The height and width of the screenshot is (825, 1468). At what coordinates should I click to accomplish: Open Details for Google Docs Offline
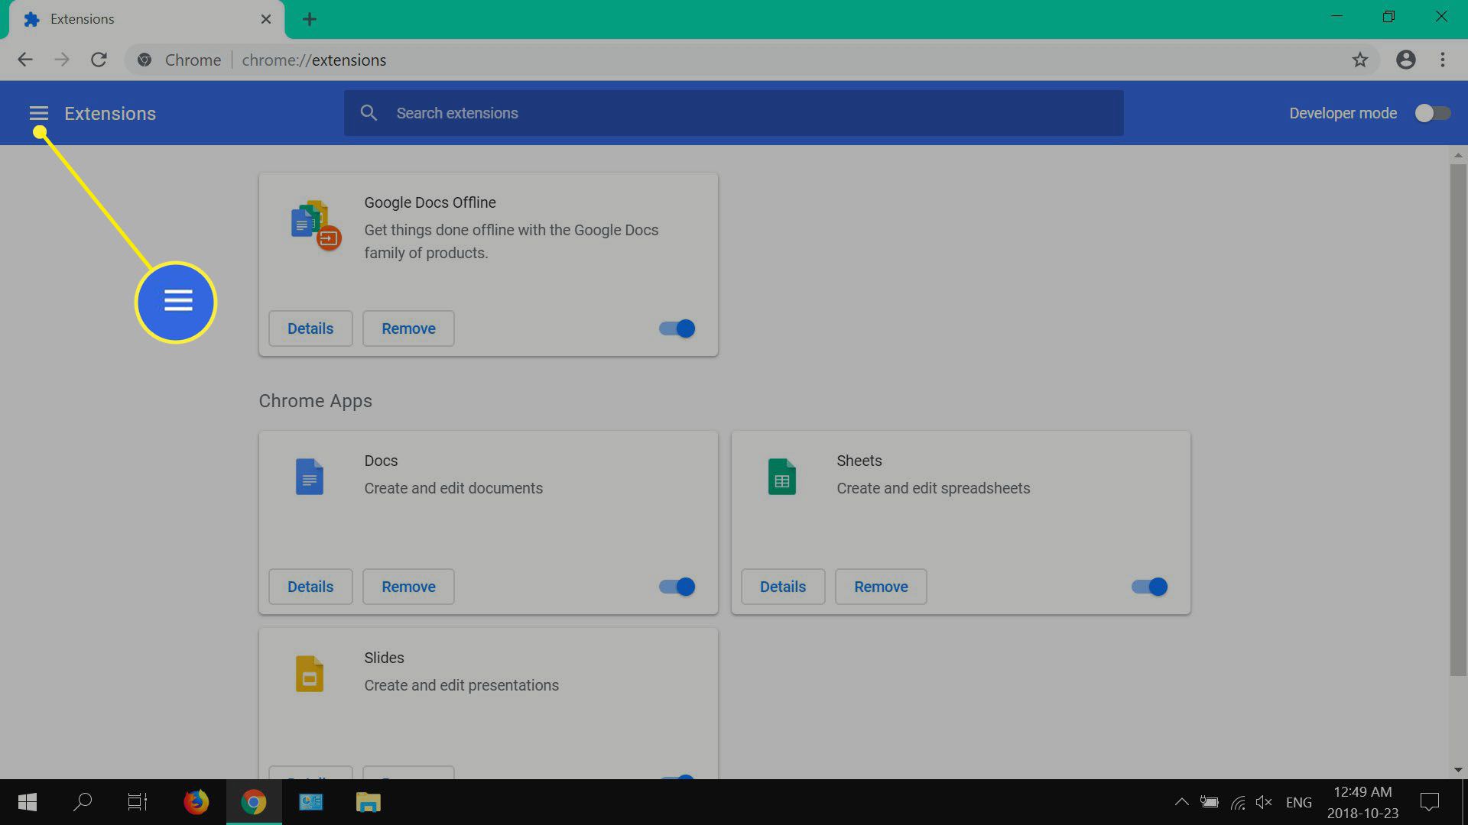point(310,328)
